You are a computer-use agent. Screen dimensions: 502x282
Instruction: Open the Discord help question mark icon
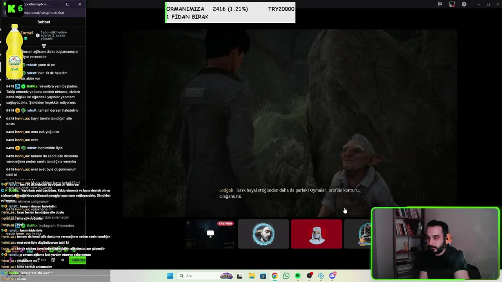464,4
